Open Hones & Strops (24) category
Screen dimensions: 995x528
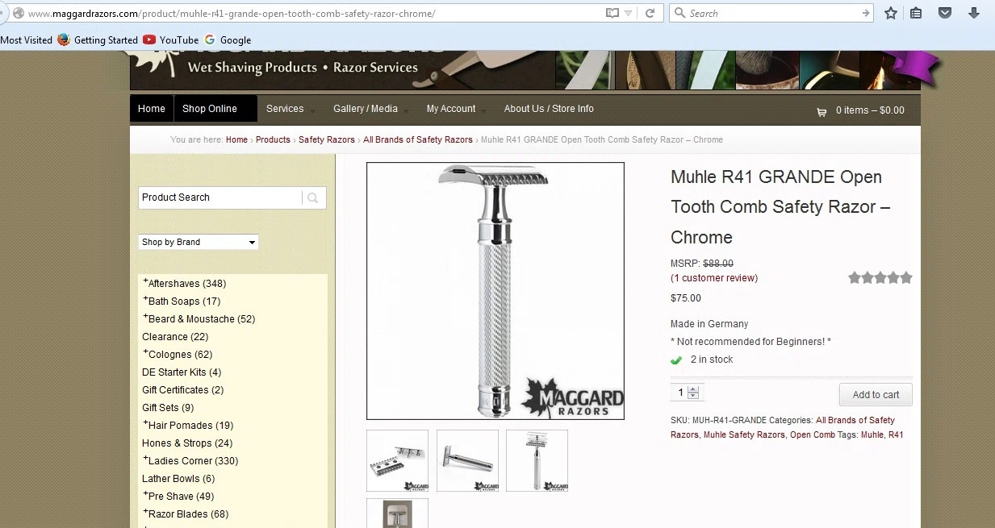(187, 443)
